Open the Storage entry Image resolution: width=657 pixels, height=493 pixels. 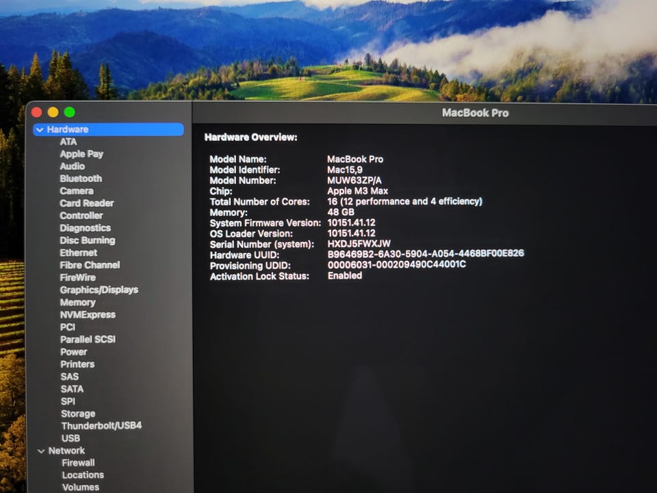tap(78, 414)
